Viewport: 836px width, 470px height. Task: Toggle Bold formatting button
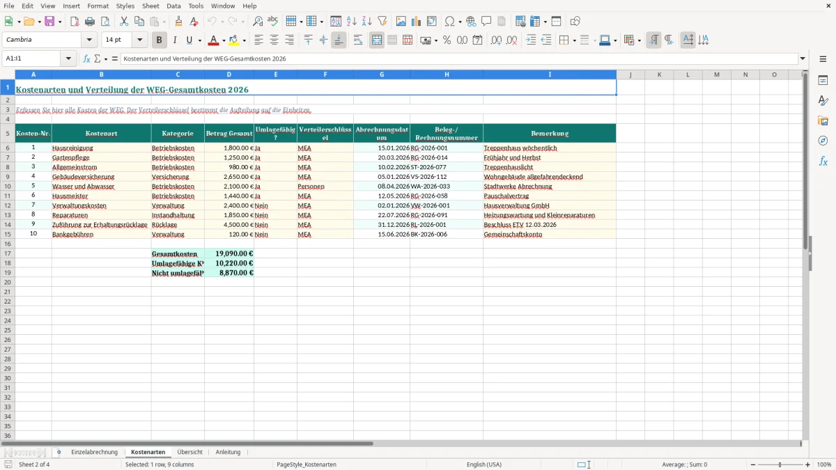159,40
